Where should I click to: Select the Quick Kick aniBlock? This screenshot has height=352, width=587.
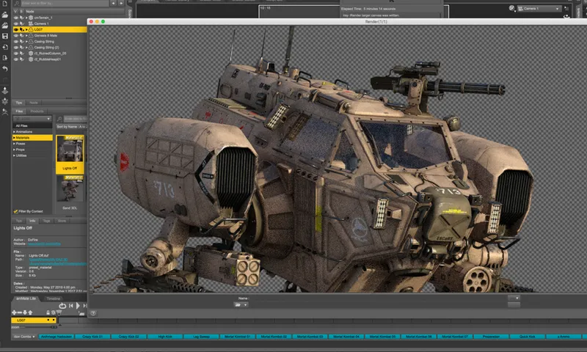coord(527,337)
